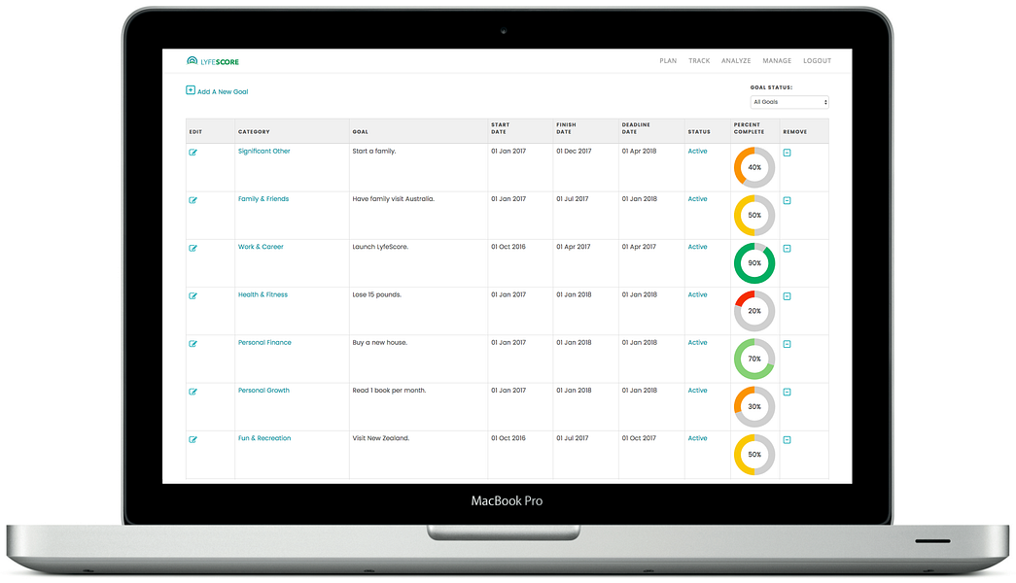Click the Active status of Family & Friends
This screenshot has height=583, width=1016.
pos(698,199)
